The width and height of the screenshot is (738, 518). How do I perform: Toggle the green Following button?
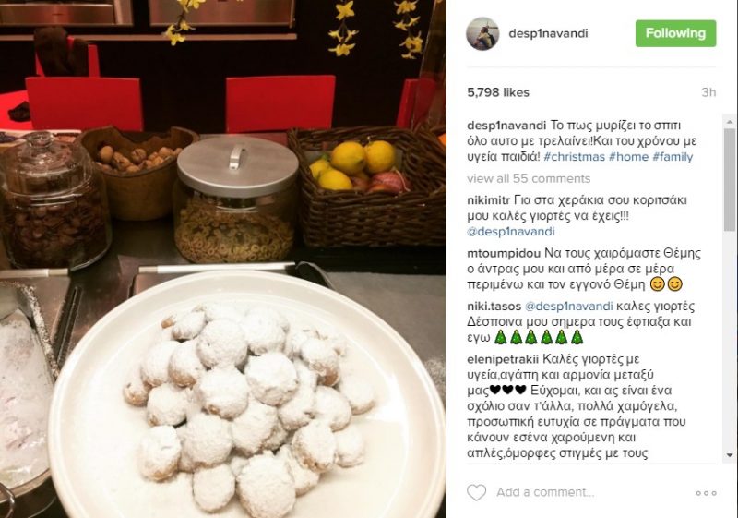click(x=675, y=33)
